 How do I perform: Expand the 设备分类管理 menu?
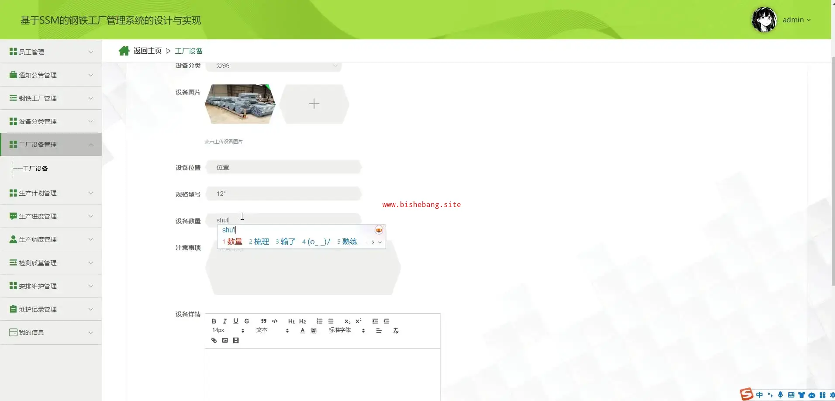tap(51, 121)
